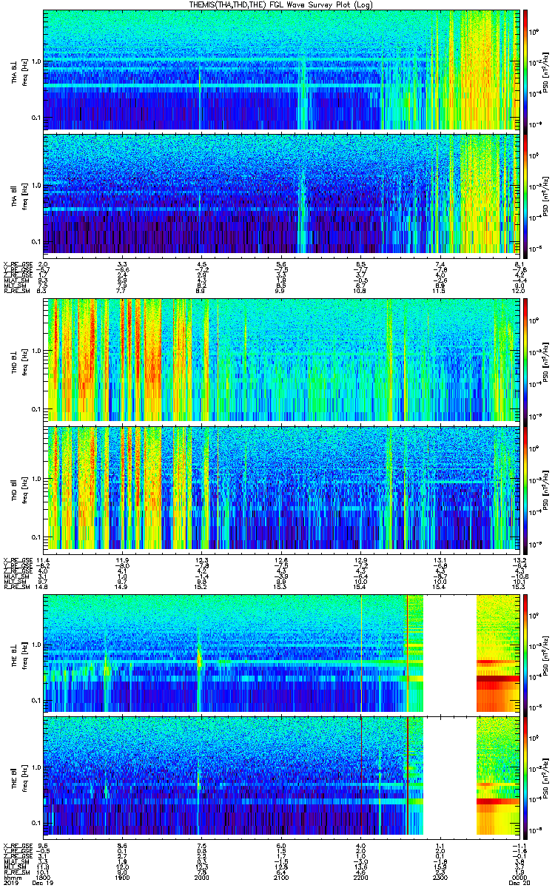The width and height of the screenshot is (555, 888).
Task: Click the R_RE_SM value 11.5 under THA panels
Action: 440,292
